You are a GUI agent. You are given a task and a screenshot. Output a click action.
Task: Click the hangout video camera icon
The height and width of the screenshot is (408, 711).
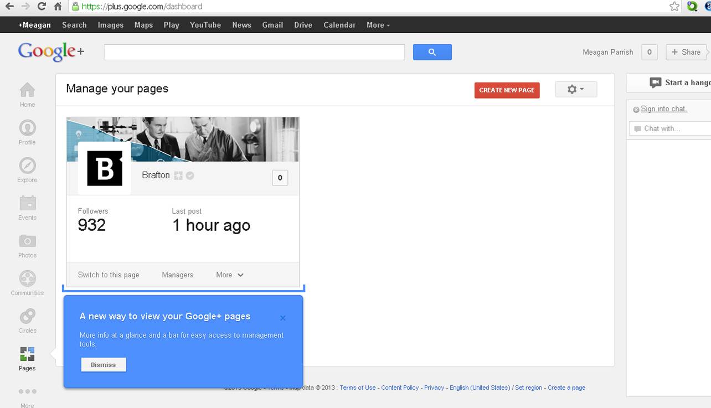656,82
